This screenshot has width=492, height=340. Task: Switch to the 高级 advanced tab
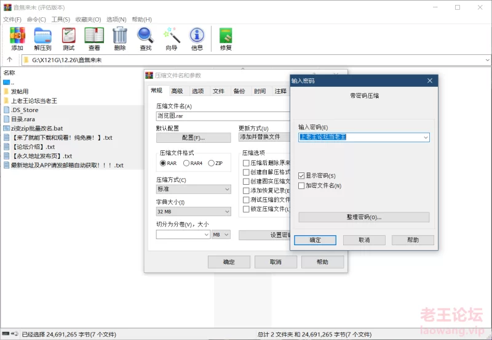[x=177, y=91]
